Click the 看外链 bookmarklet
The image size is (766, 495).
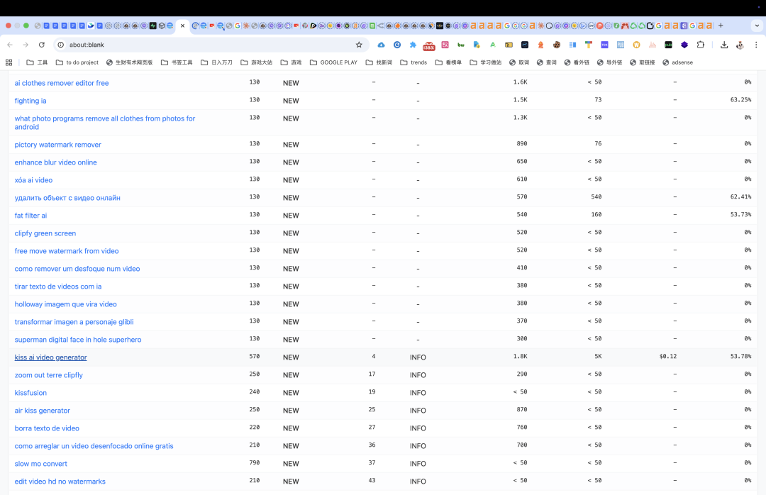[x=577, y=62]
